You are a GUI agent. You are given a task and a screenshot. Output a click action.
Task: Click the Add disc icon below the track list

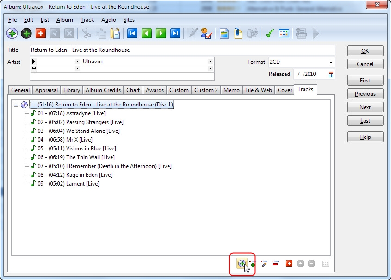[242, 263]
